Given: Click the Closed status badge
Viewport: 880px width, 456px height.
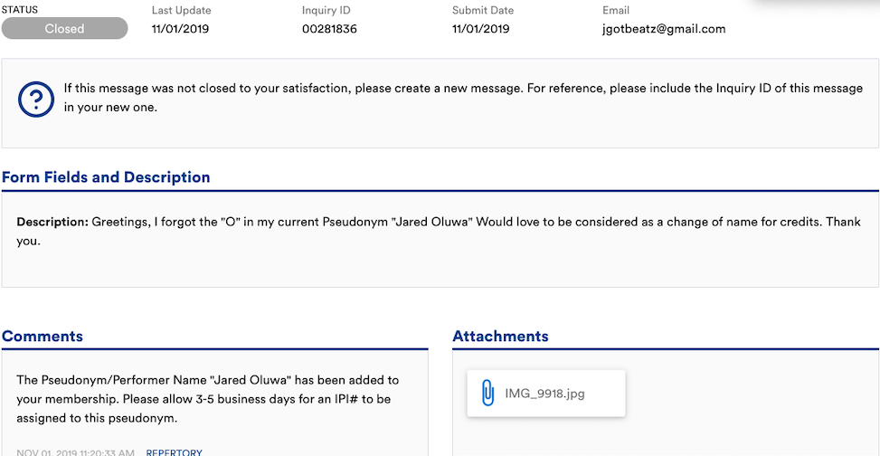Looking at the screenshot, I should pyautogui.click(x=64, y=28).
